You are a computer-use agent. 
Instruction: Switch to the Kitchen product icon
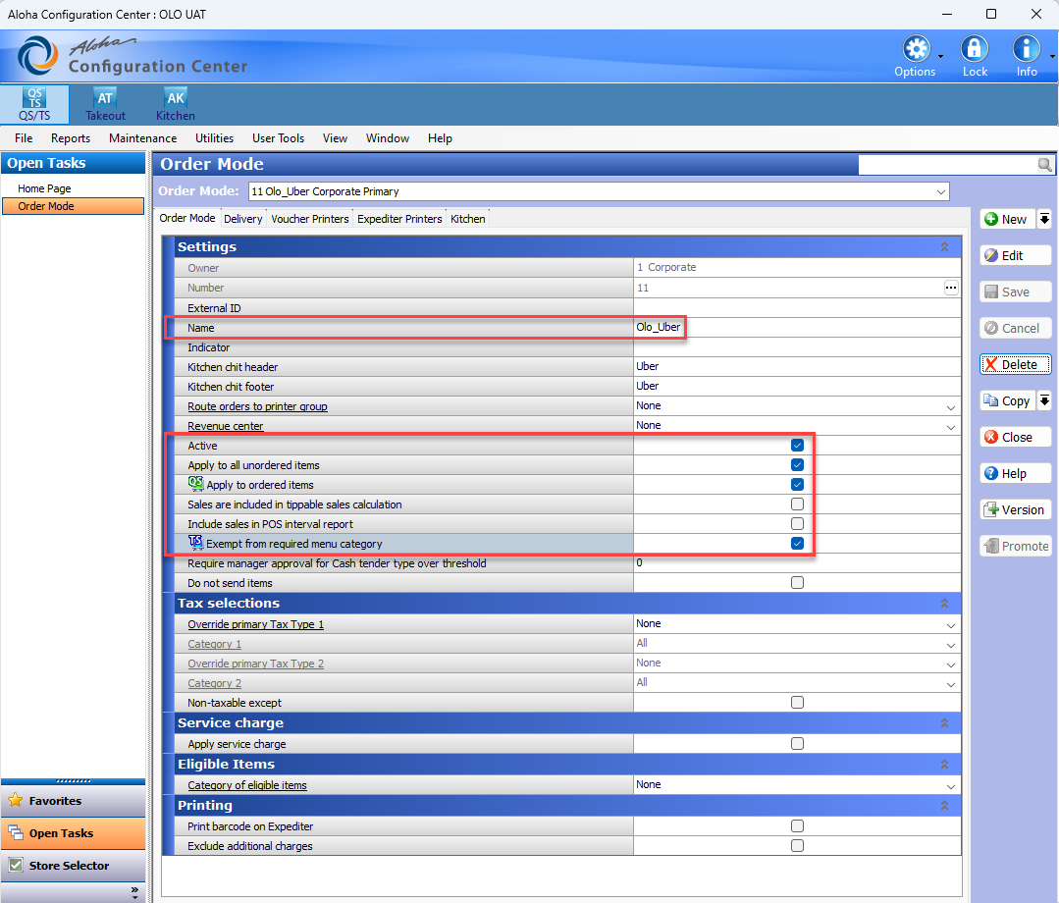[175, 103]
